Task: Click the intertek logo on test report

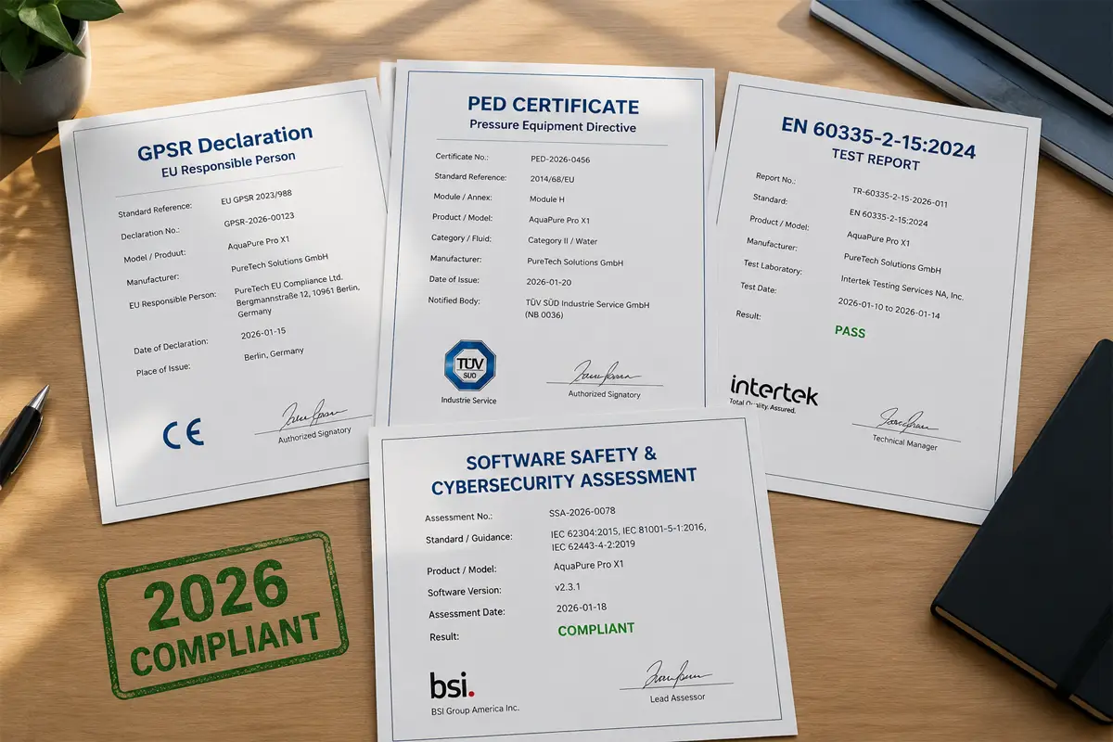Action: click(x=774, y=390)
